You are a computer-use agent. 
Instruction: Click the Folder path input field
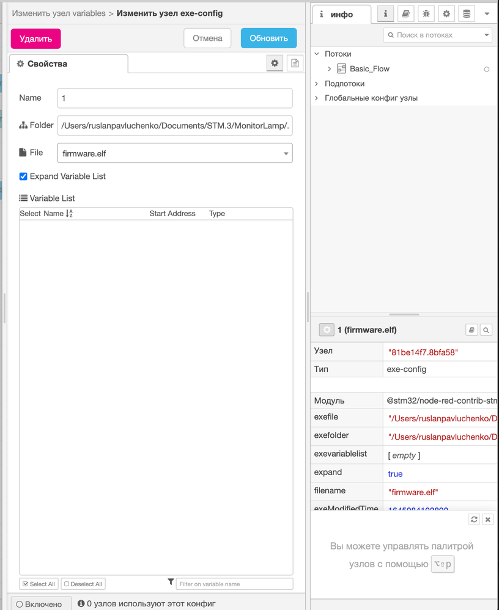(175, 126)
